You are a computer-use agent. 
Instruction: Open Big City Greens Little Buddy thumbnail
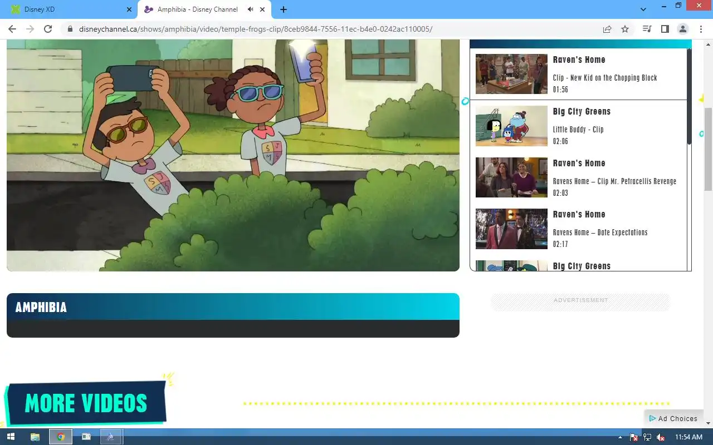511,126
